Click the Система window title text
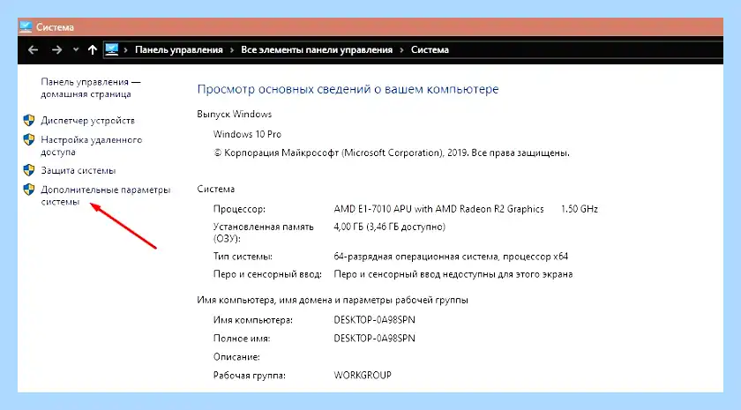Viewport: 741px width, 410px height. (x=55, y=27)
